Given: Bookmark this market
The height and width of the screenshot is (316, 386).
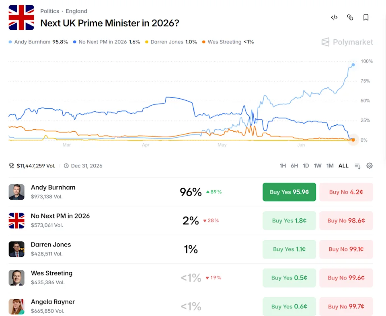Looking at the screenshot, I should click(x=366, y=17).
